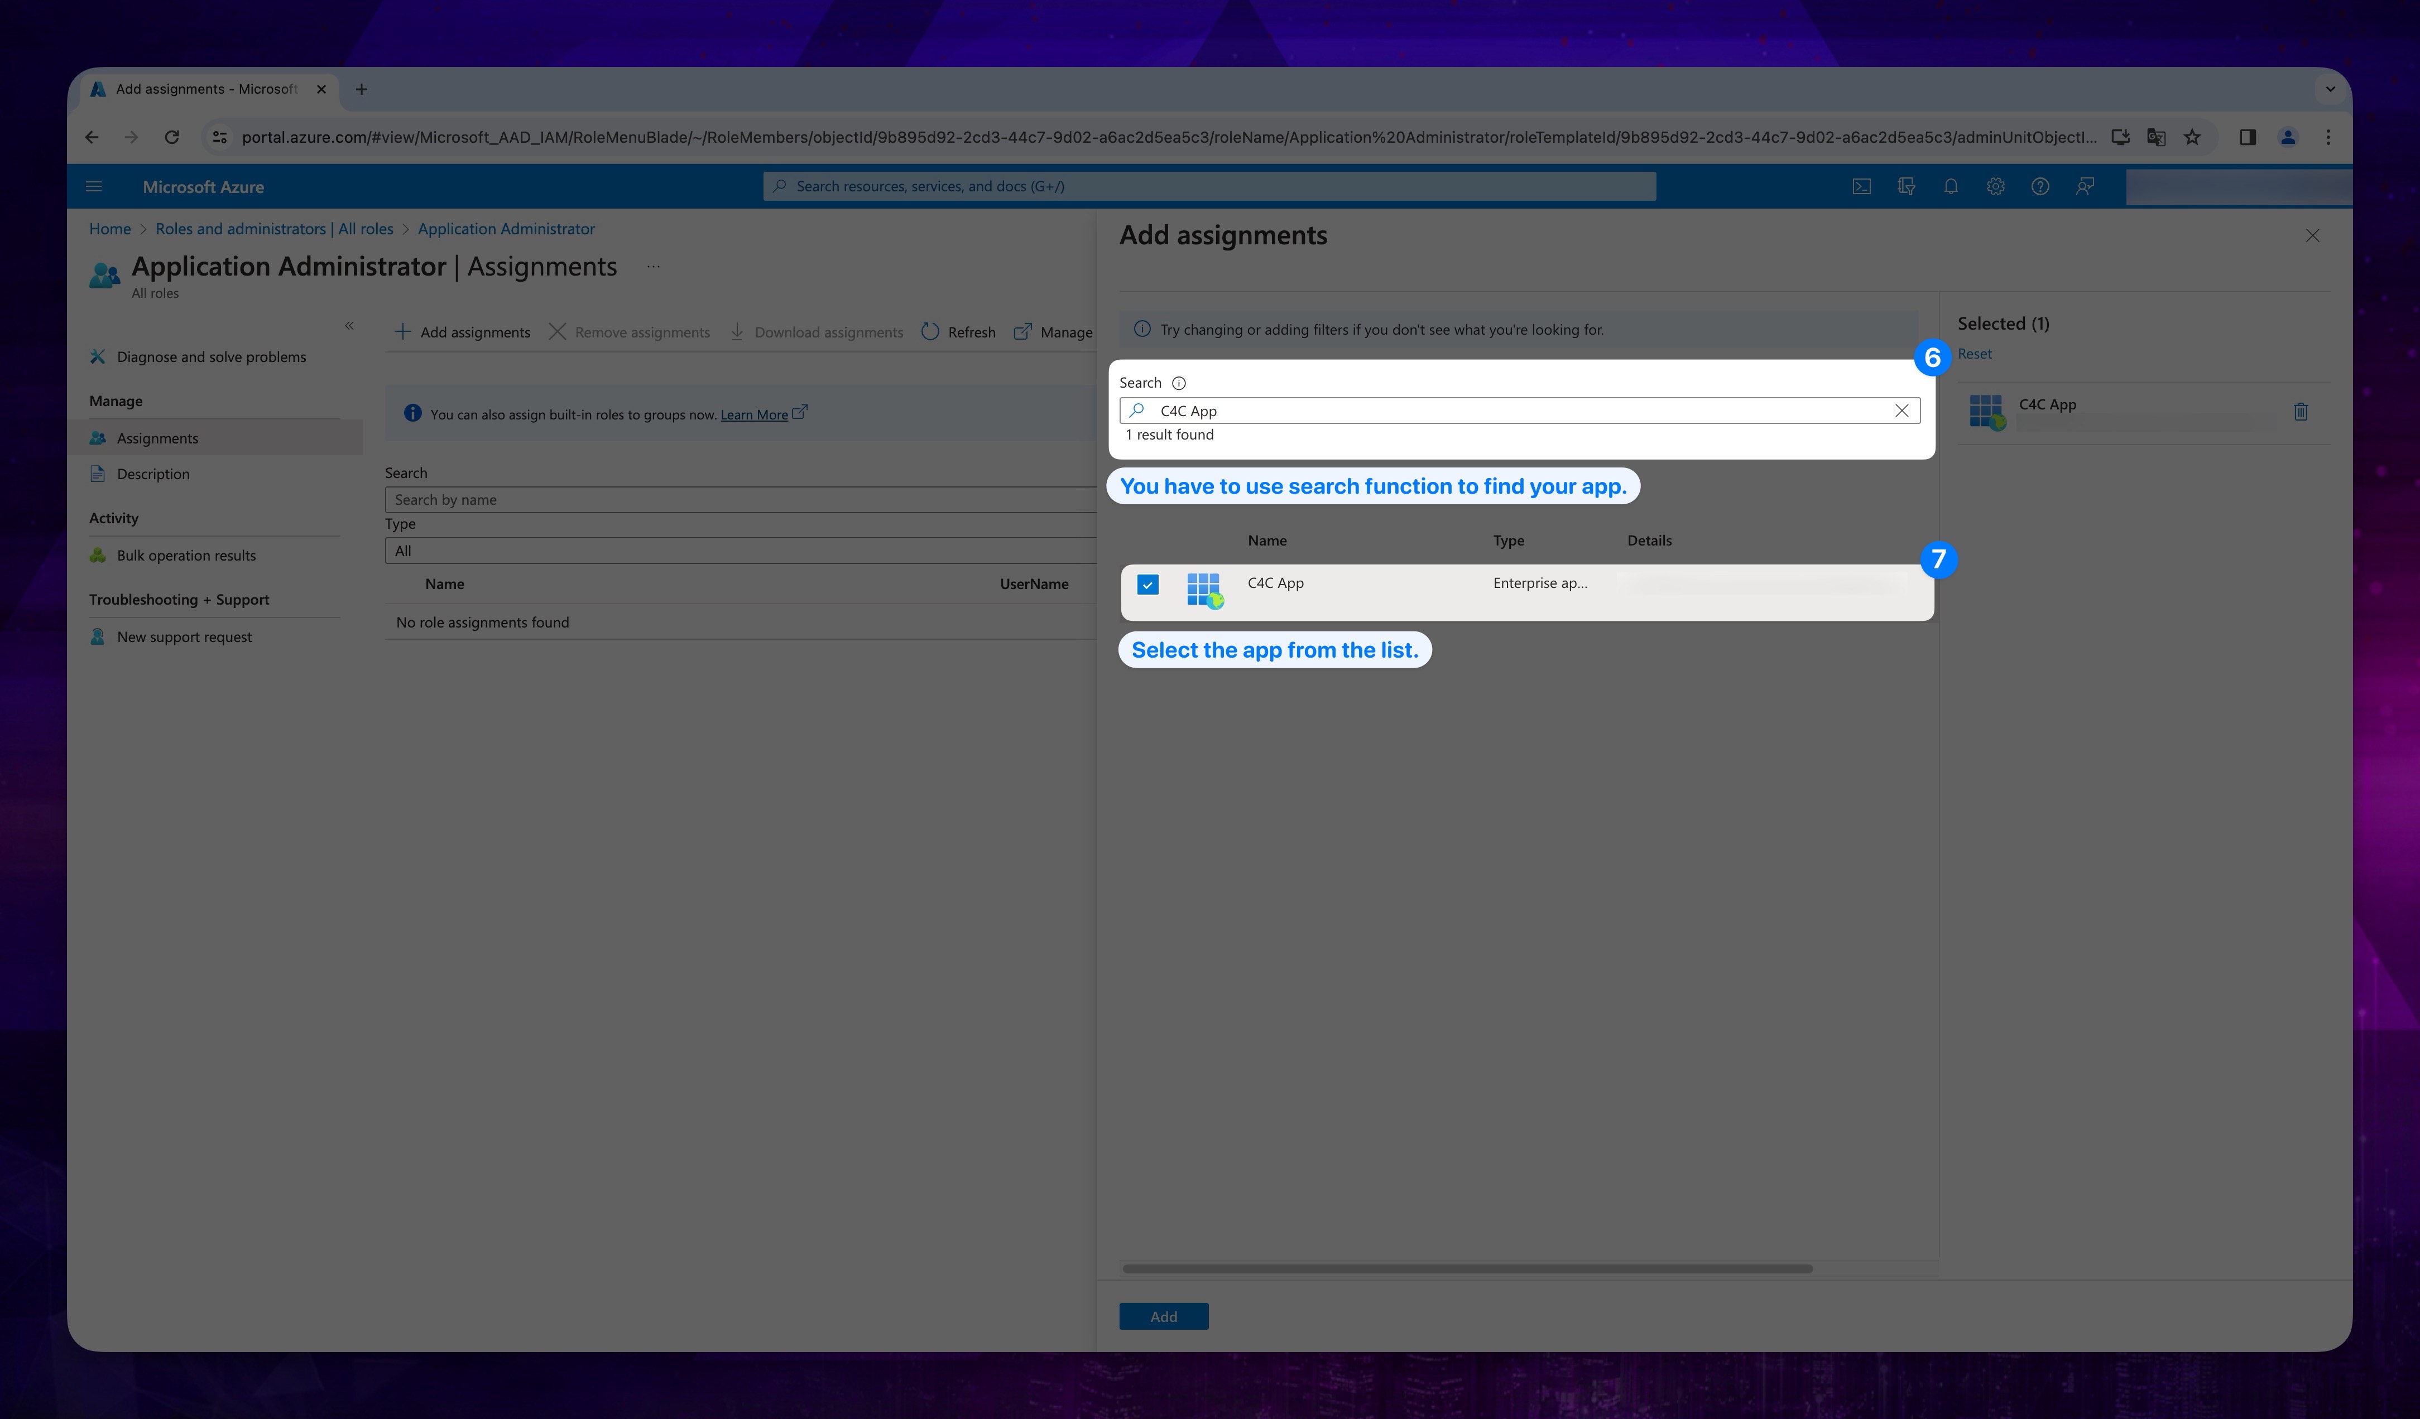The width and height of the screenshot is (2420, 1419).
Task: Click the horizontal scrollbar in Add assignments
Action: point(1467,1268)
